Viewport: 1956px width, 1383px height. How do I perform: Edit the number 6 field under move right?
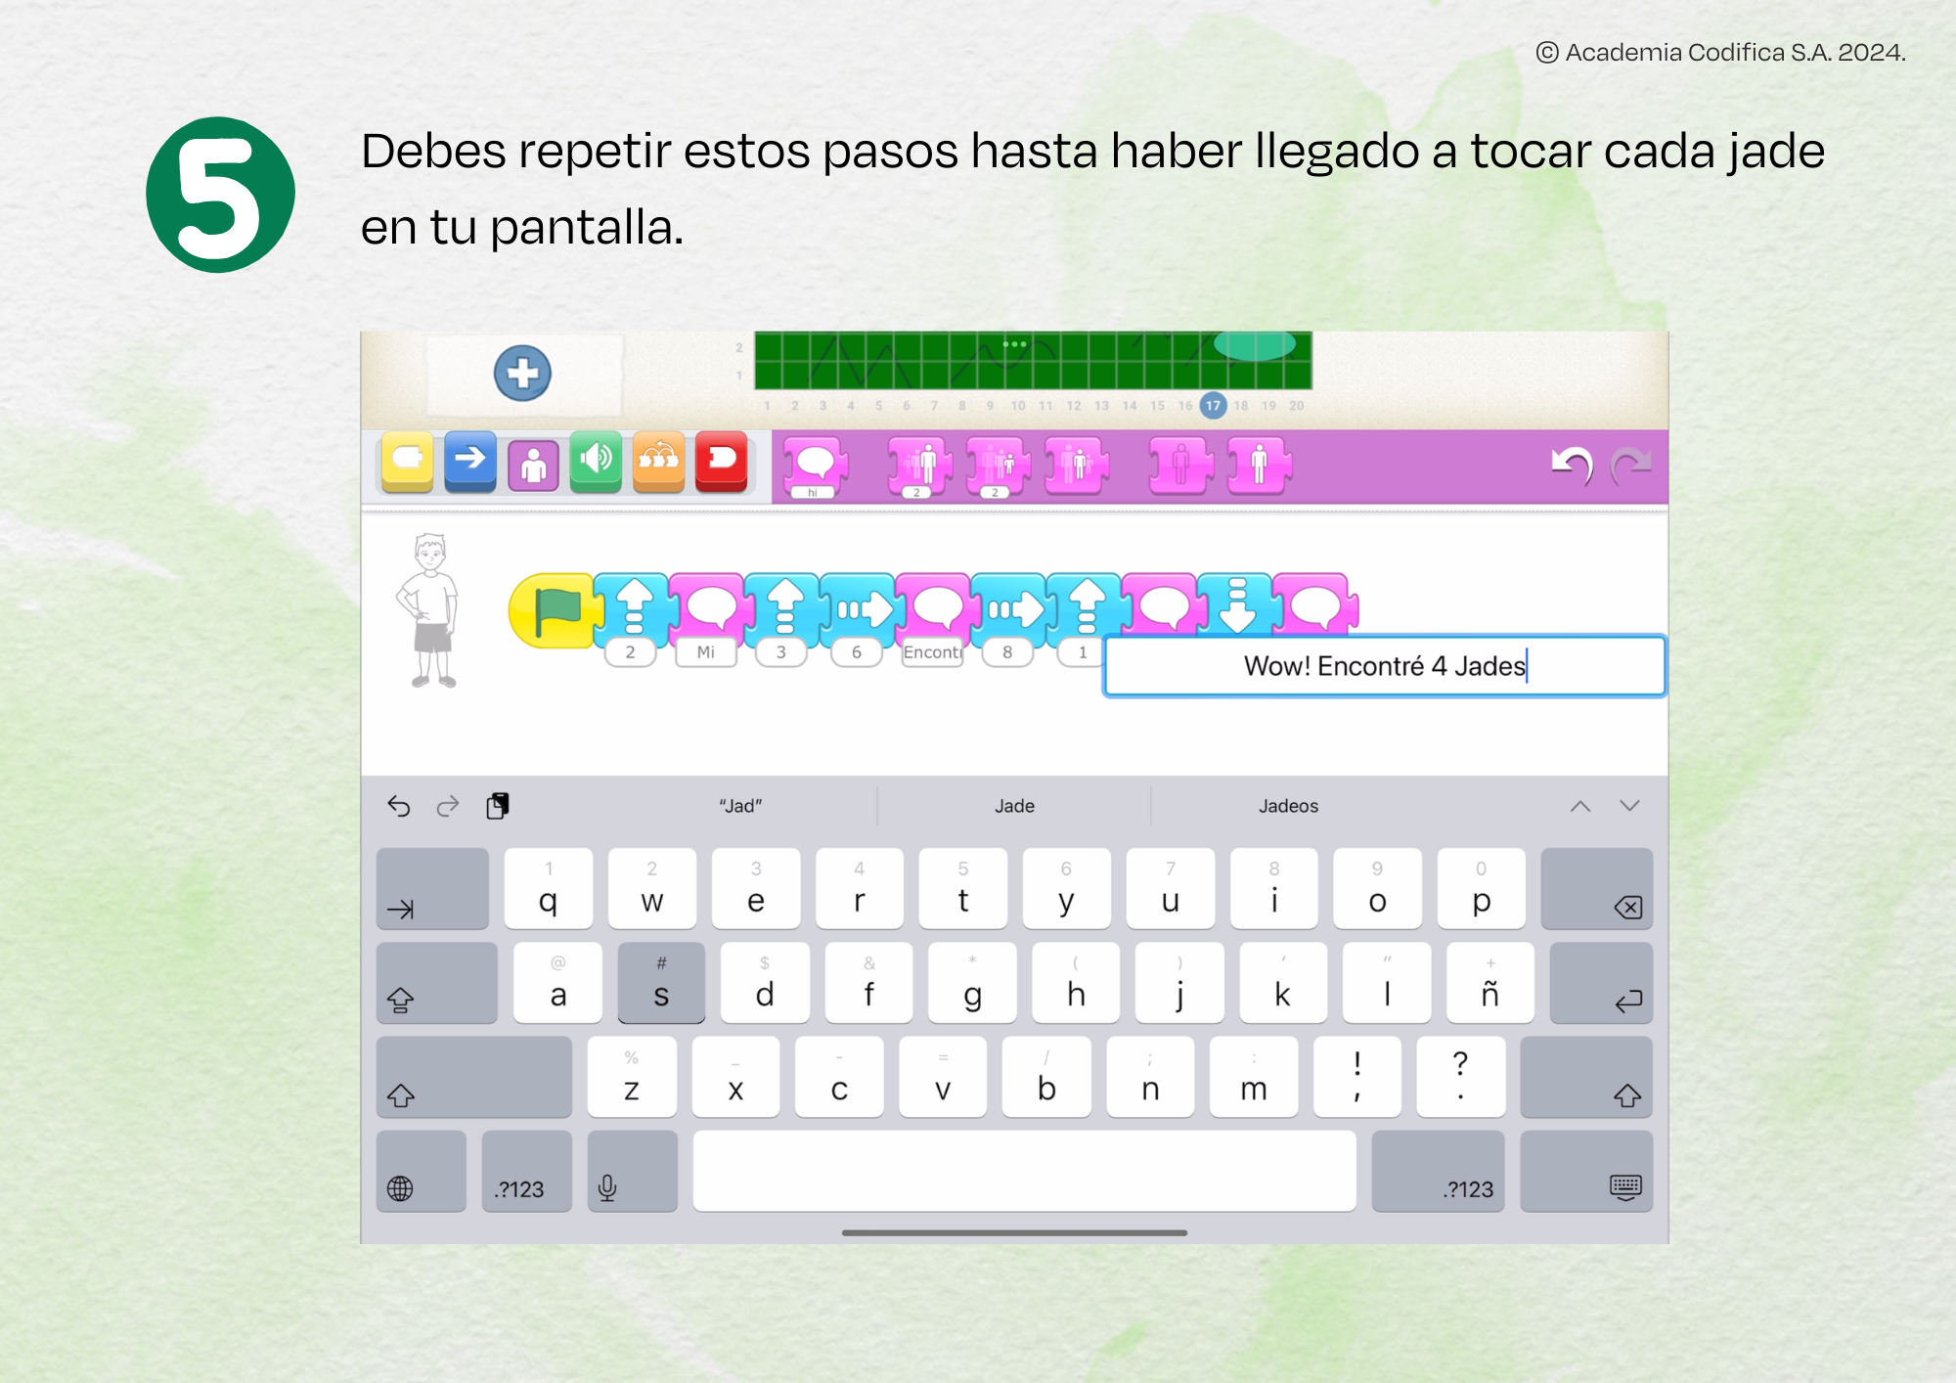857,652
